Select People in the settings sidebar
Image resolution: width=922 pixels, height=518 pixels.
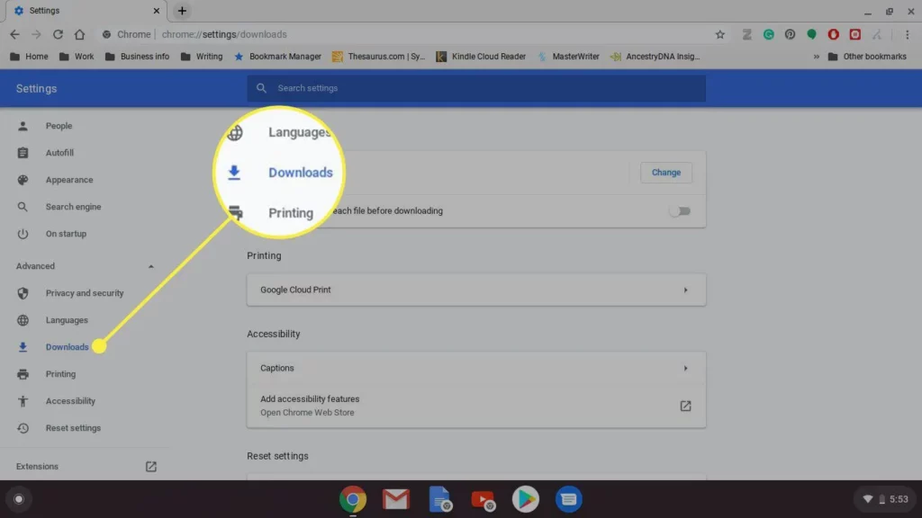[x=59, y=126]
